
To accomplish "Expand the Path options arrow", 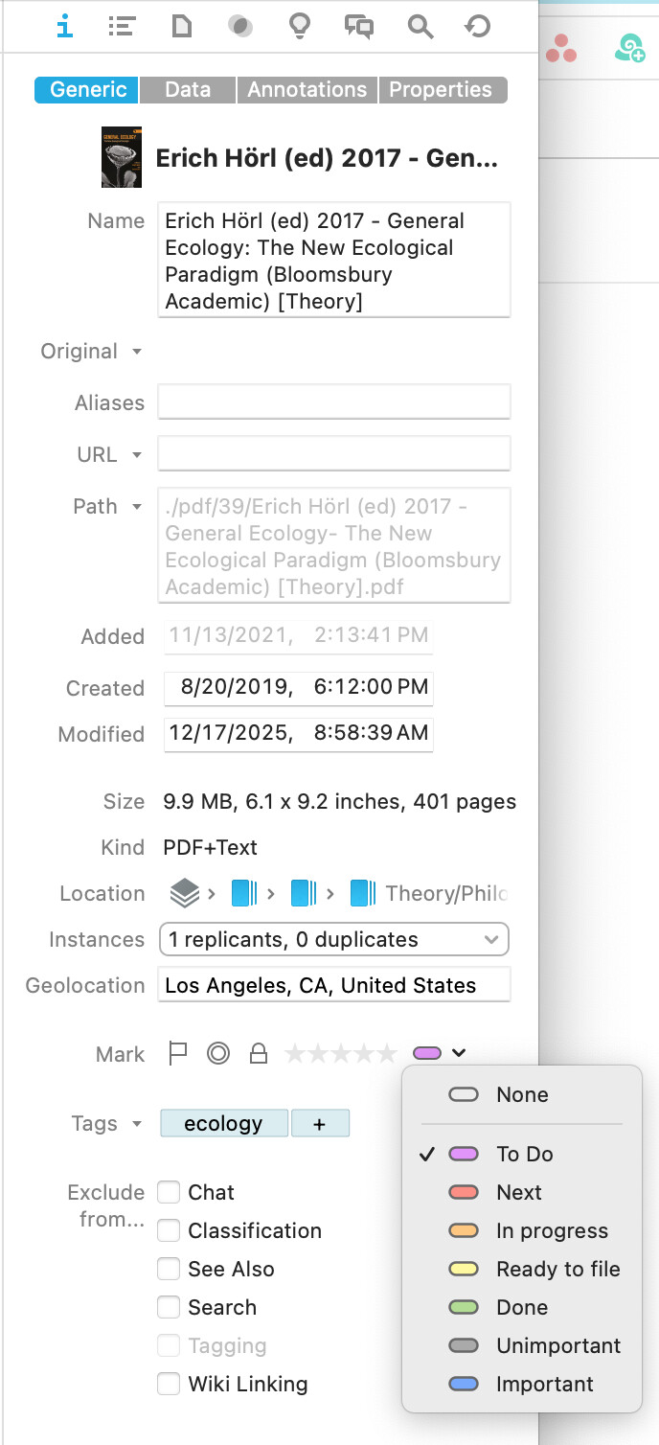I will coord(137,507).
